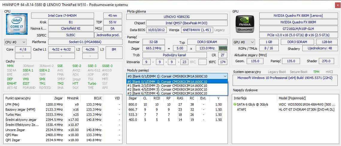Click the Clarksfield XE codename field

pyautogui.click(x=71, y=28)
